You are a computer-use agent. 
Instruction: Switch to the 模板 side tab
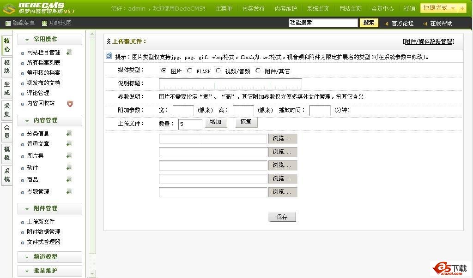tap(6, 154)
